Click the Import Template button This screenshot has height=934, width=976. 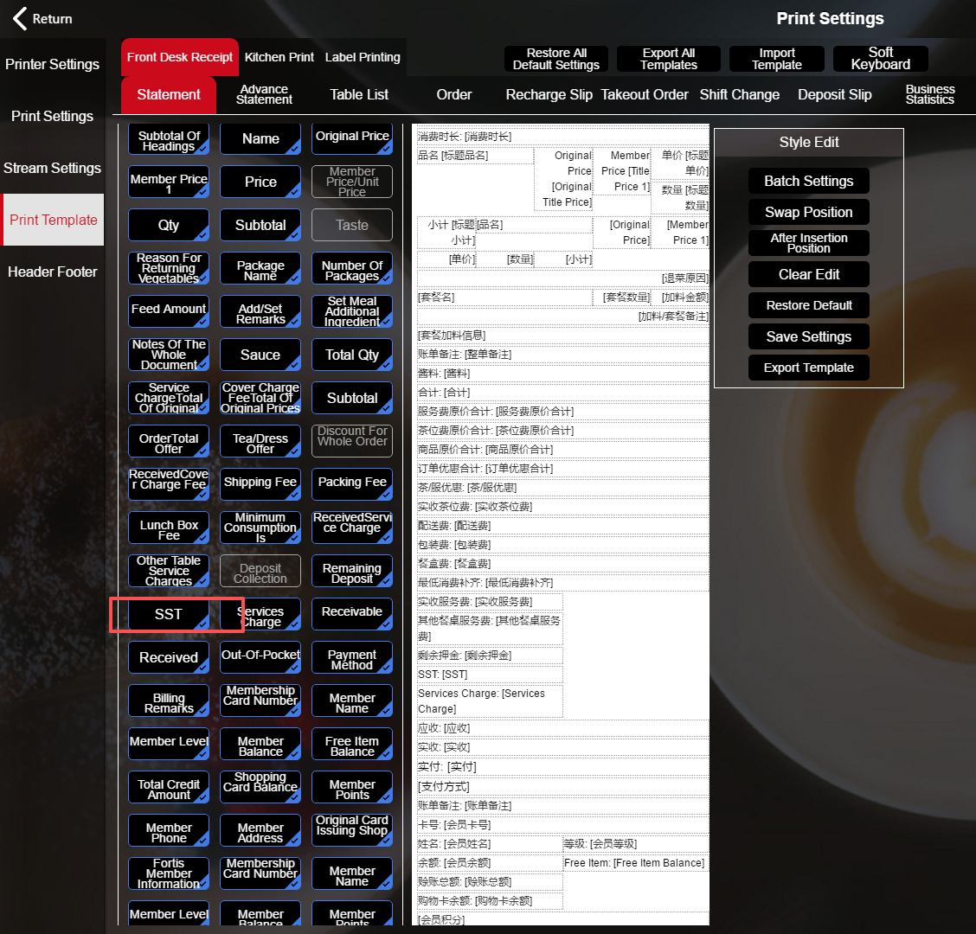pyautogui.click(x=777, y=59)
